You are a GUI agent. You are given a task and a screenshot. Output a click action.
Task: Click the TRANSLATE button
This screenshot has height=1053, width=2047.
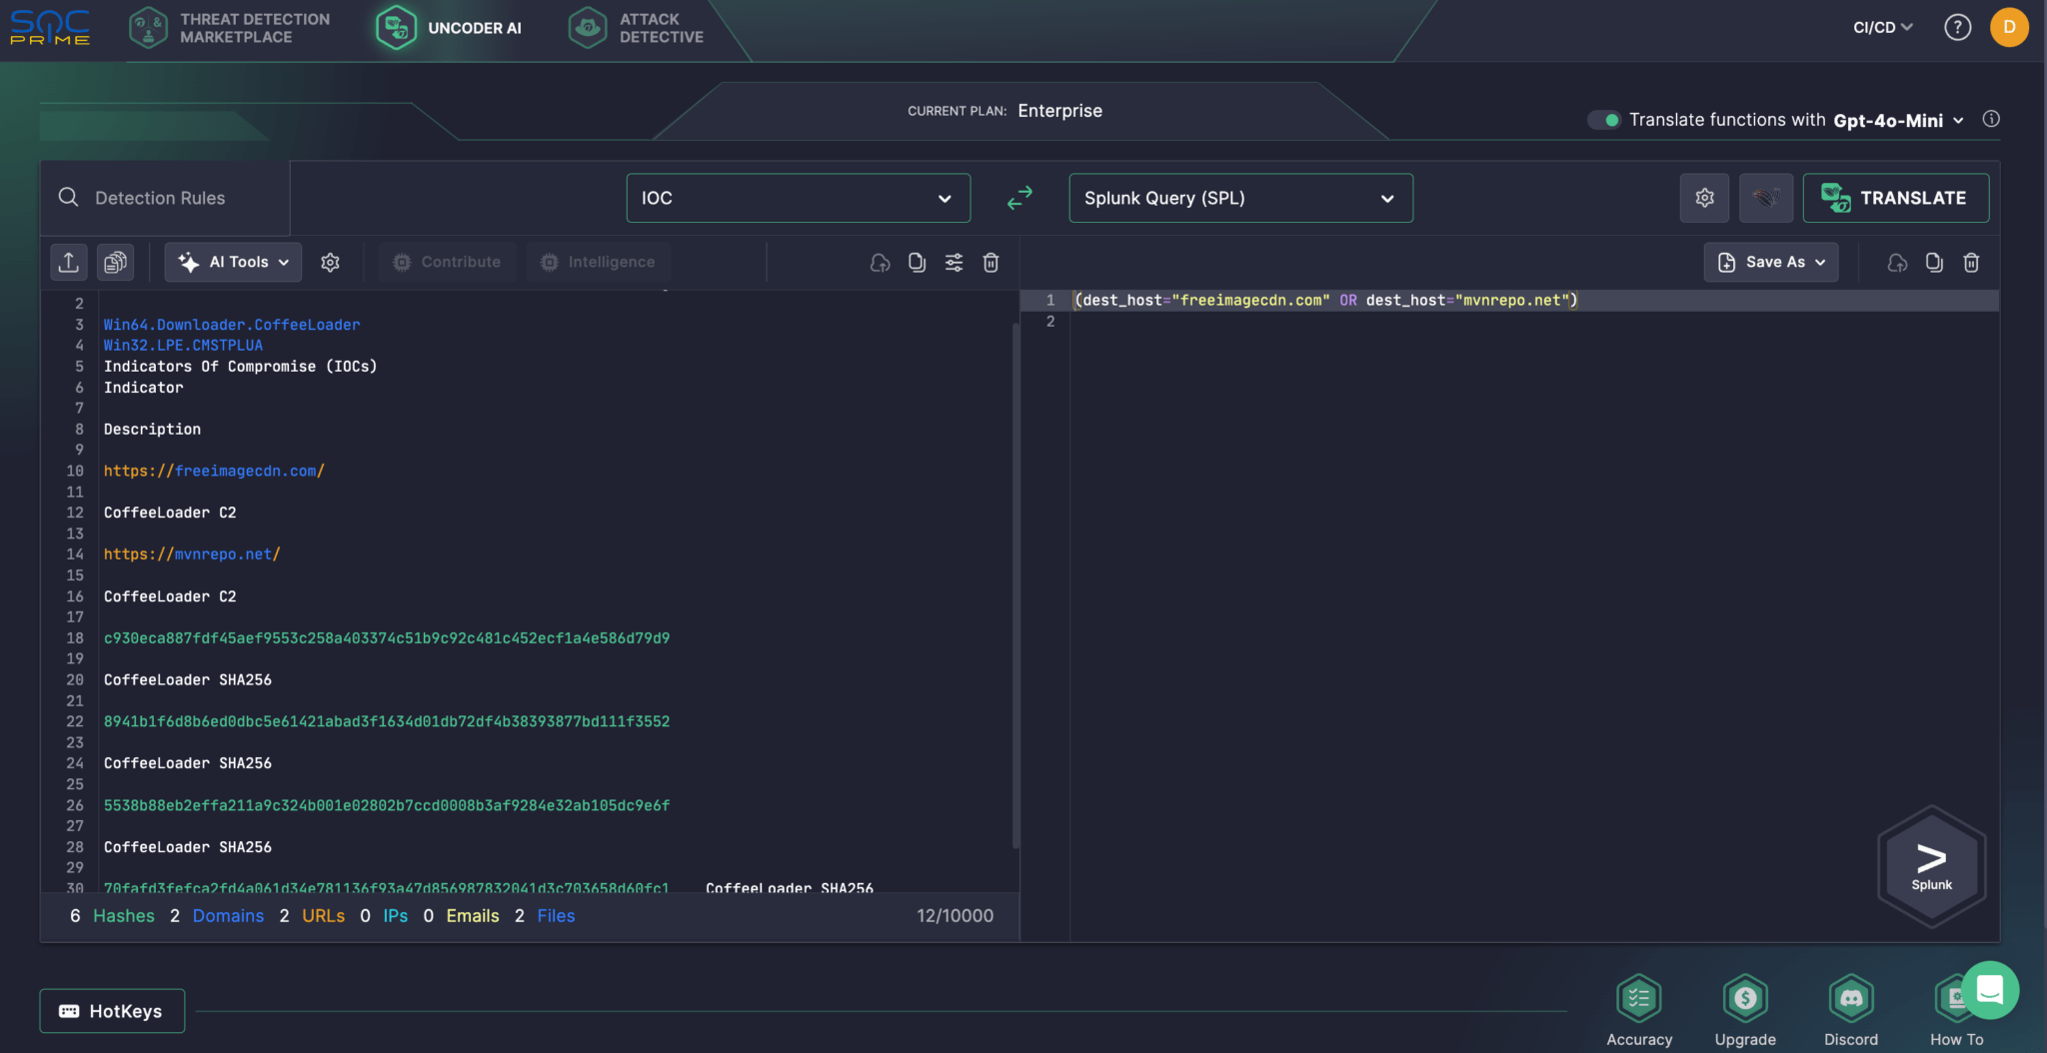click(1895, 198)
